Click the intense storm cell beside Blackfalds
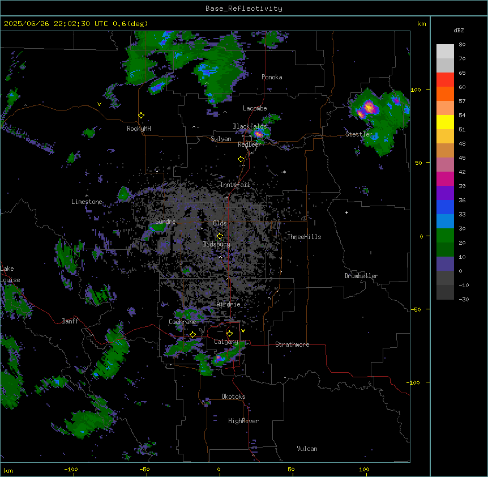 258,134
